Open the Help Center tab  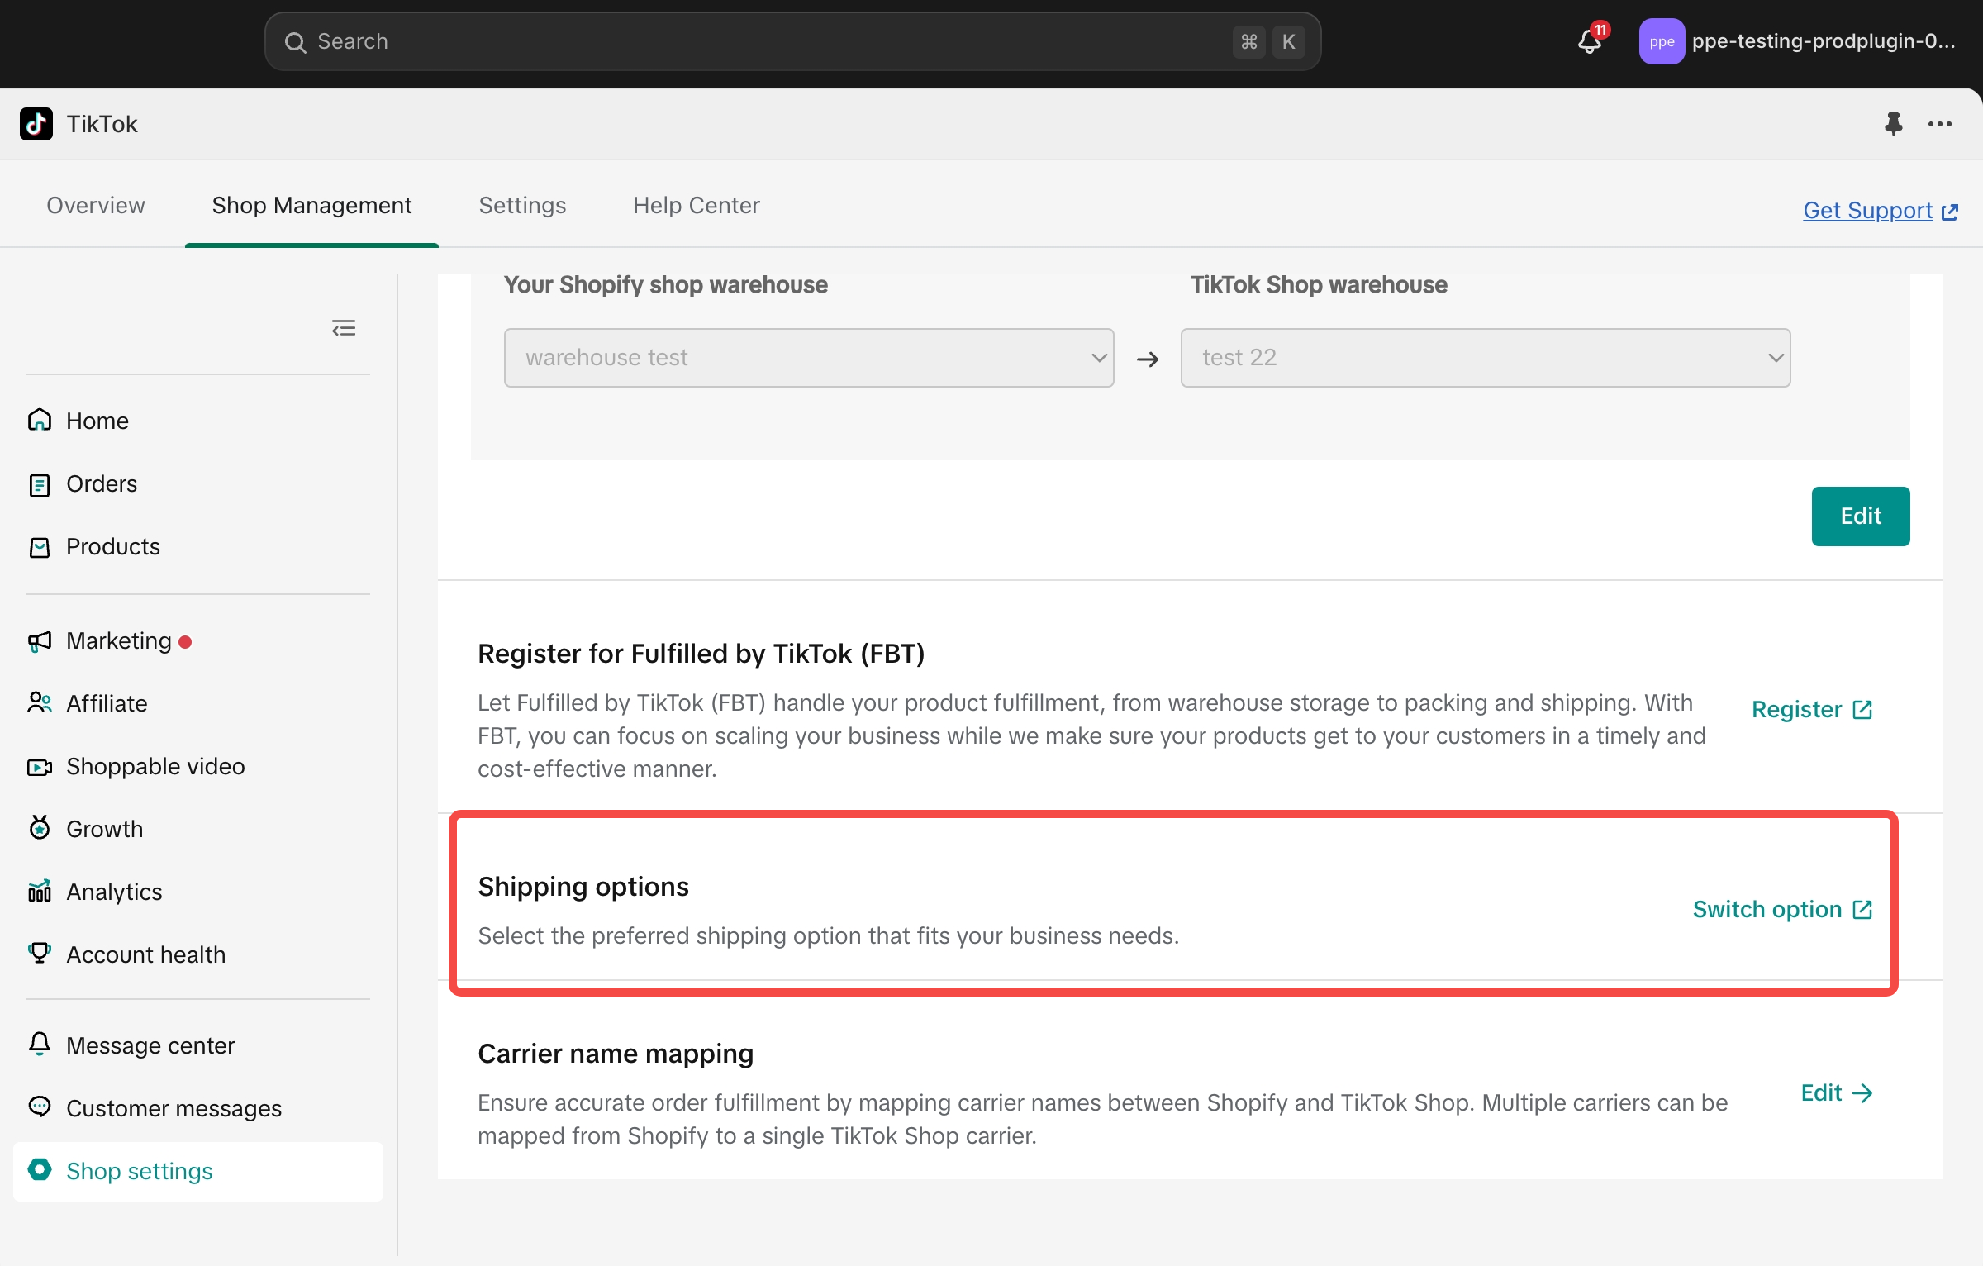tap(696, 205)
